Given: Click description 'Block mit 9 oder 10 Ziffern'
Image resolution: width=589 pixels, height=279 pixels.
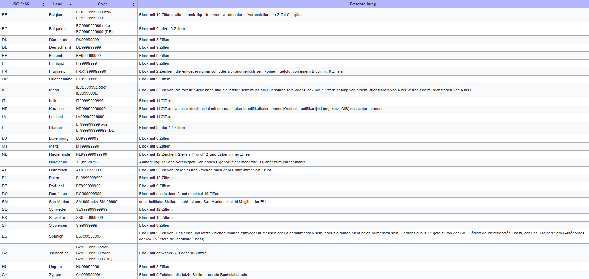Looking at the screenshot, I should [162, 29].
